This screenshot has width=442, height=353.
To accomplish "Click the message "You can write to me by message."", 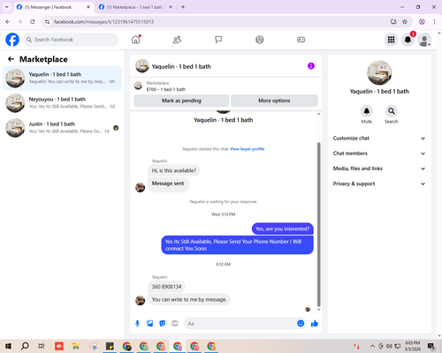I will point(189,299).
